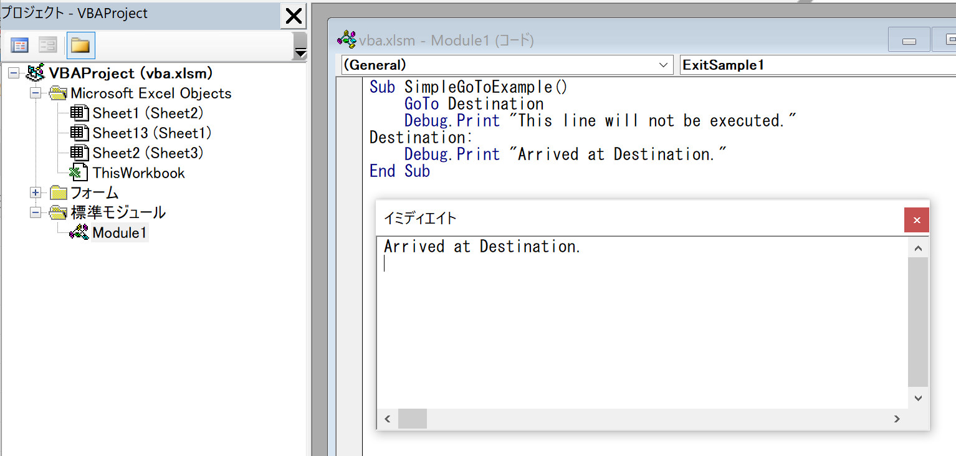956x456 pixels.
Task: Click the フォーム folder icon
Action: click(x=58, y=192)
